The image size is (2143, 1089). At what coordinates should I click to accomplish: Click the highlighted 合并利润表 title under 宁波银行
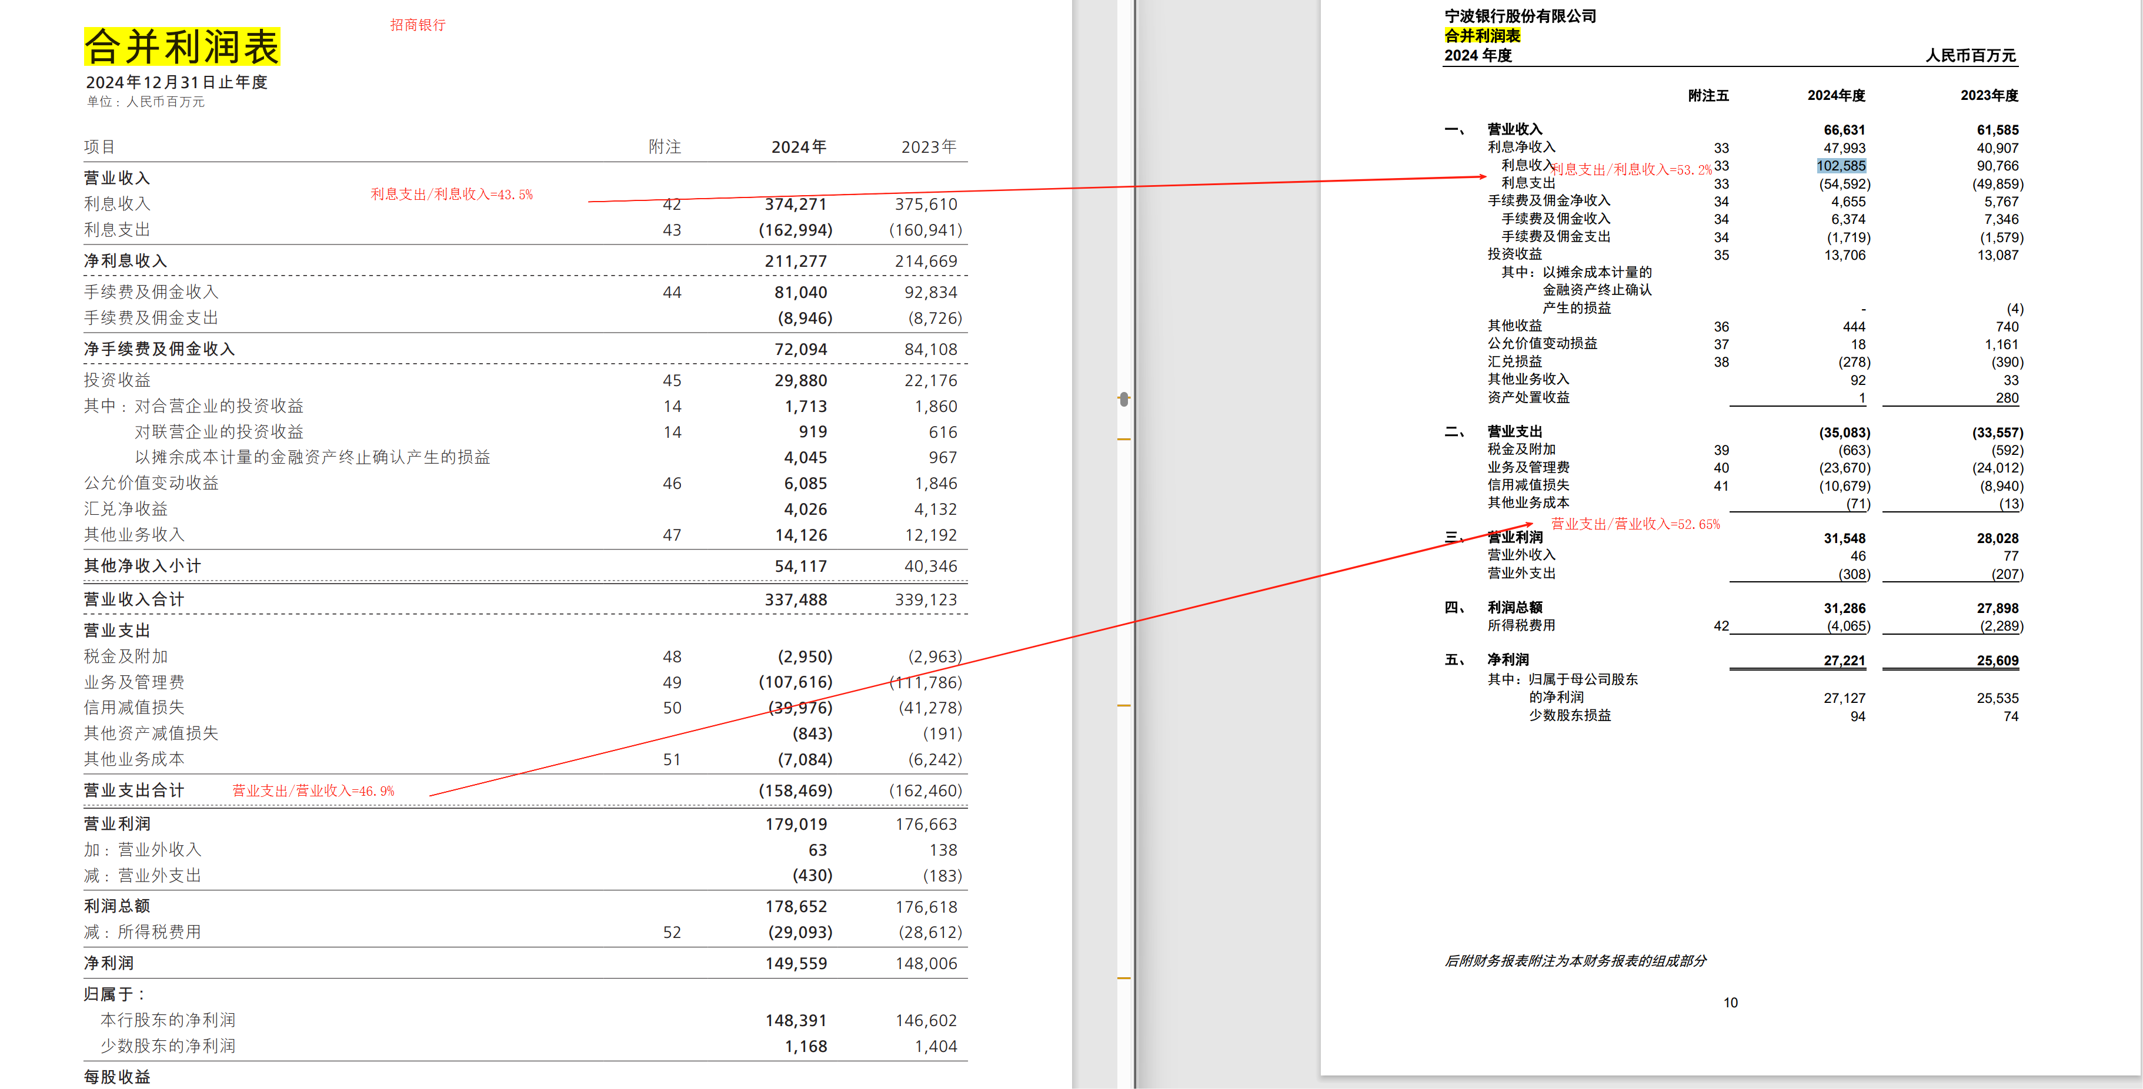[1481, 36]
